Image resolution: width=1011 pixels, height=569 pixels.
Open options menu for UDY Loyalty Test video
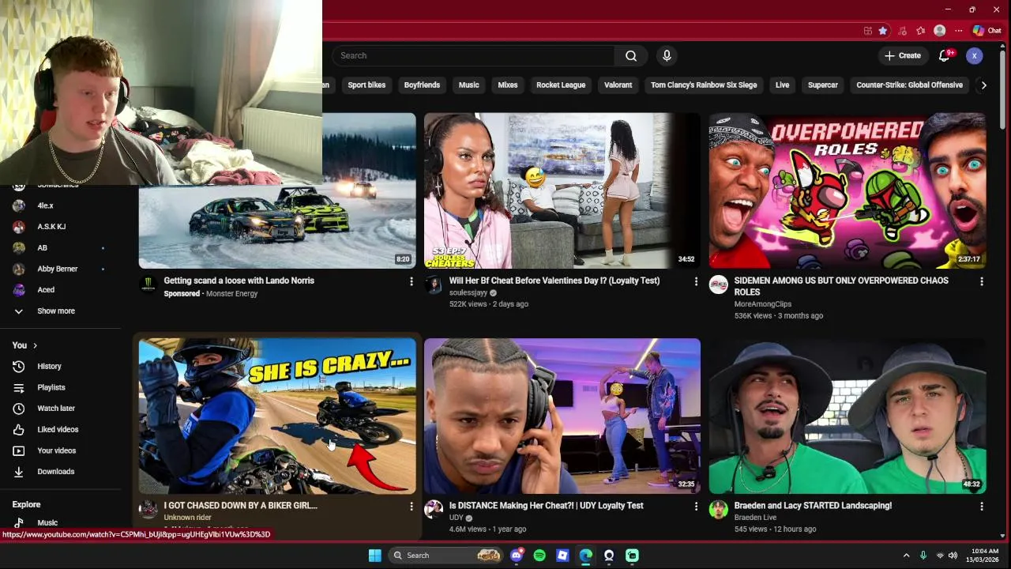pyautogui.click(x=696, y=506)
